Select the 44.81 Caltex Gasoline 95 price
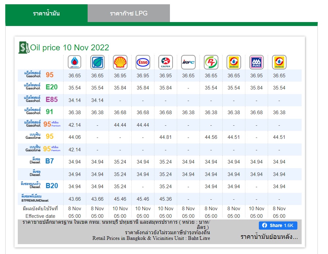Screen dimensions: 328x254 [165, 137]
